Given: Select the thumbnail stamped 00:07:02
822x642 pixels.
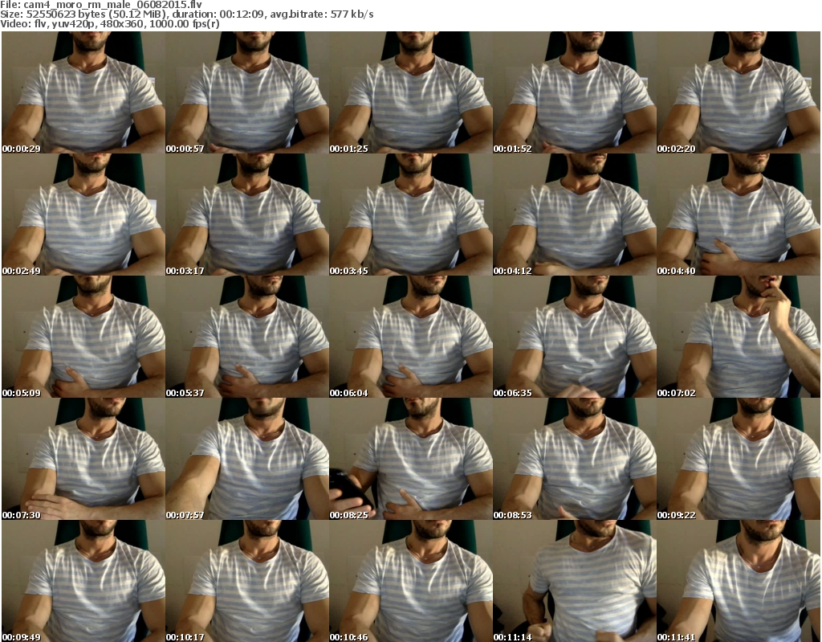Looking at the screenshot, I should click(739, 337).
